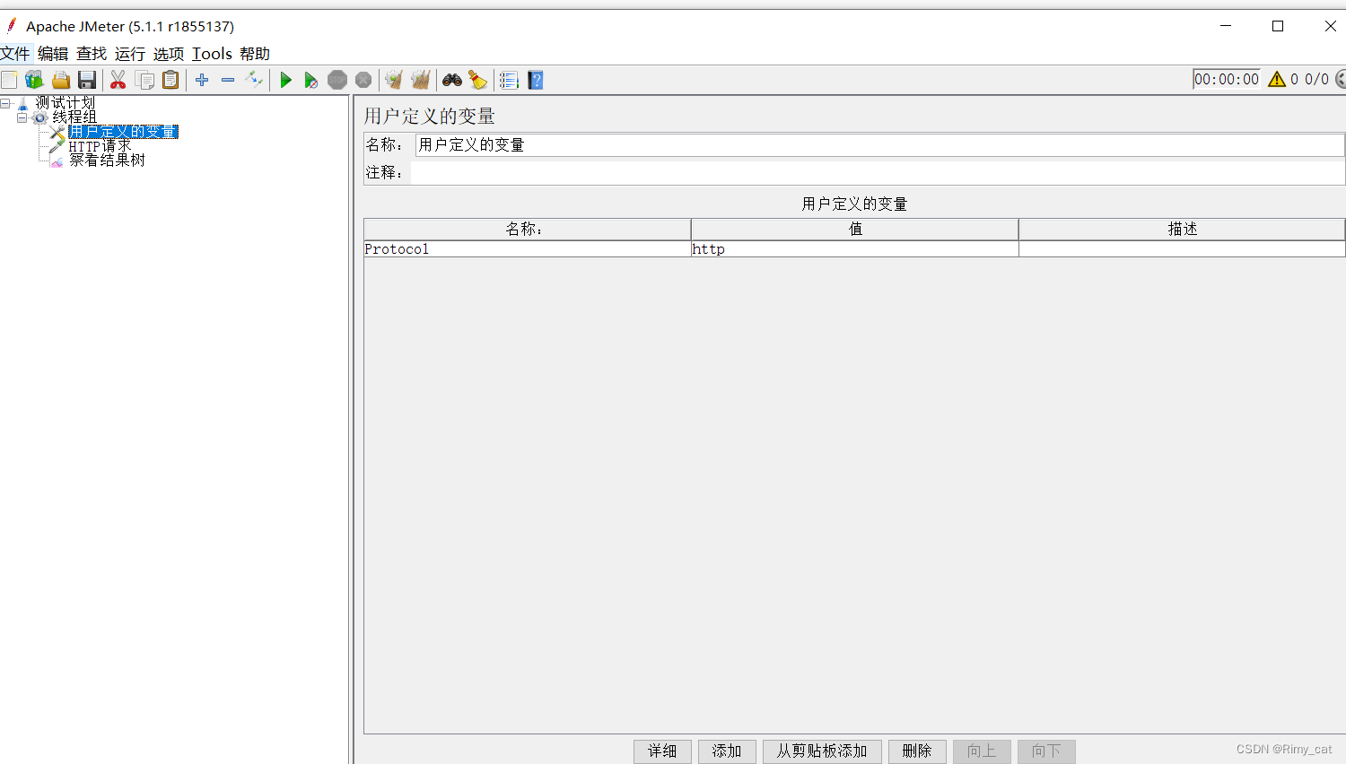Click the Stop sign icon in the toolbar

coord(337,80)
